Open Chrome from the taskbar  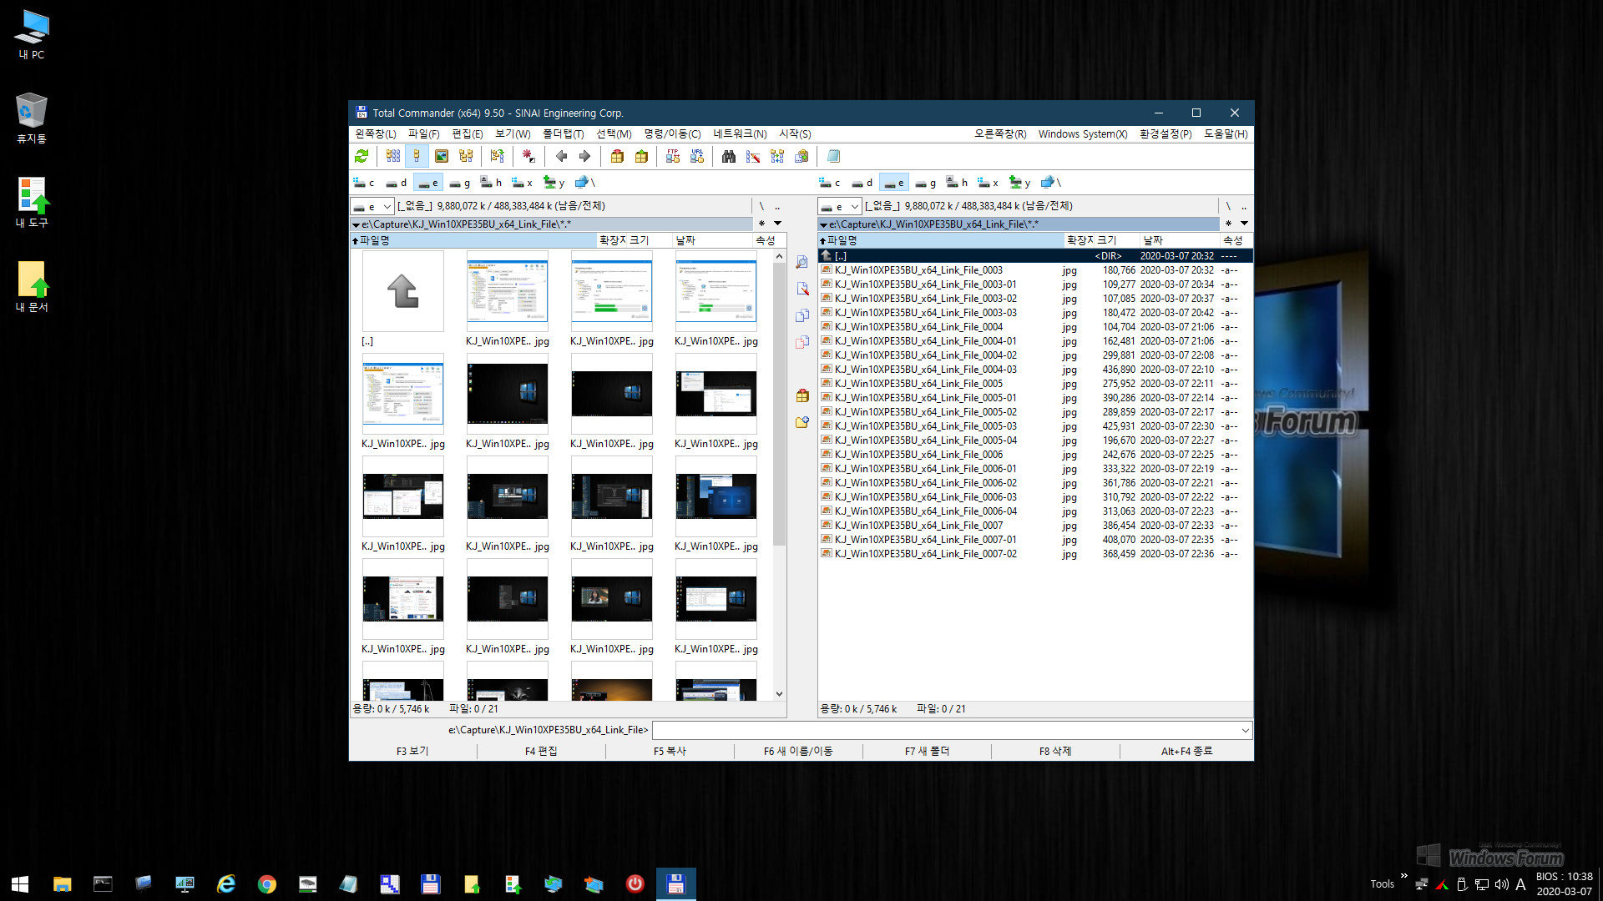[267, 883]
